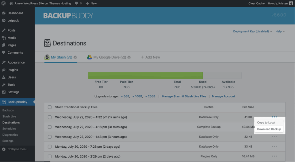Viewport: 295px width, 162px height.
Task: Click the plus New icon in admin bar
Action: tap(87, 3)
